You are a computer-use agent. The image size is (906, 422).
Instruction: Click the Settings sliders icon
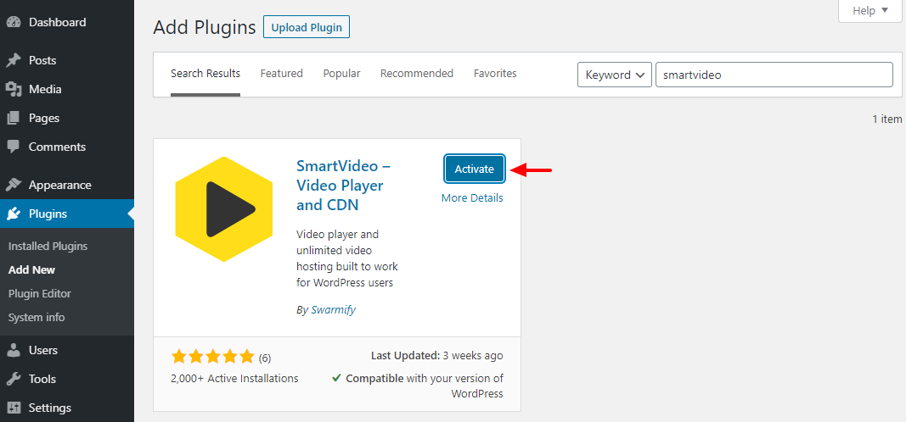14,408
